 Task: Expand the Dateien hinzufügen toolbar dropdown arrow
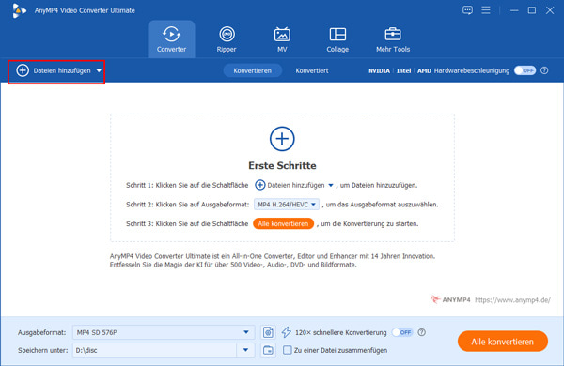point(99,70)
